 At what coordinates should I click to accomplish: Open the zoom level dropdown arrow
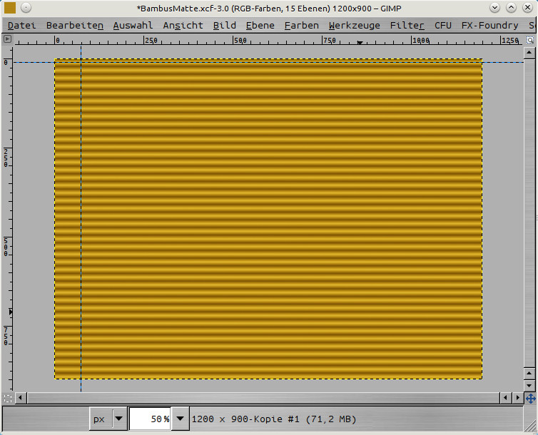181,419
